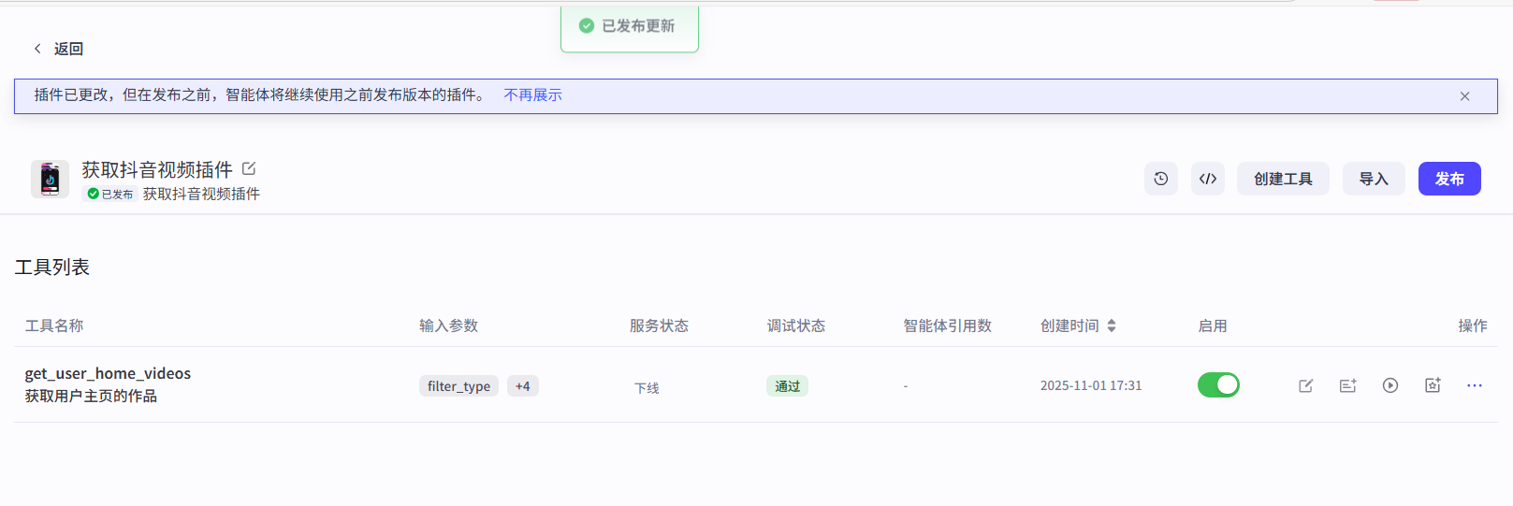Run debug with the play icon
The width and height of the screenshot is (1513, 506).
1390,385
